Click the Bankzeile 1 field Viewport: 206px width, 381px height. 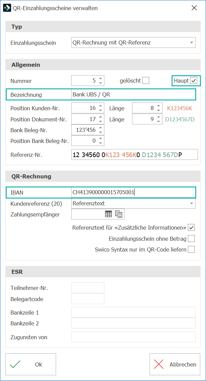pos(133,312)
